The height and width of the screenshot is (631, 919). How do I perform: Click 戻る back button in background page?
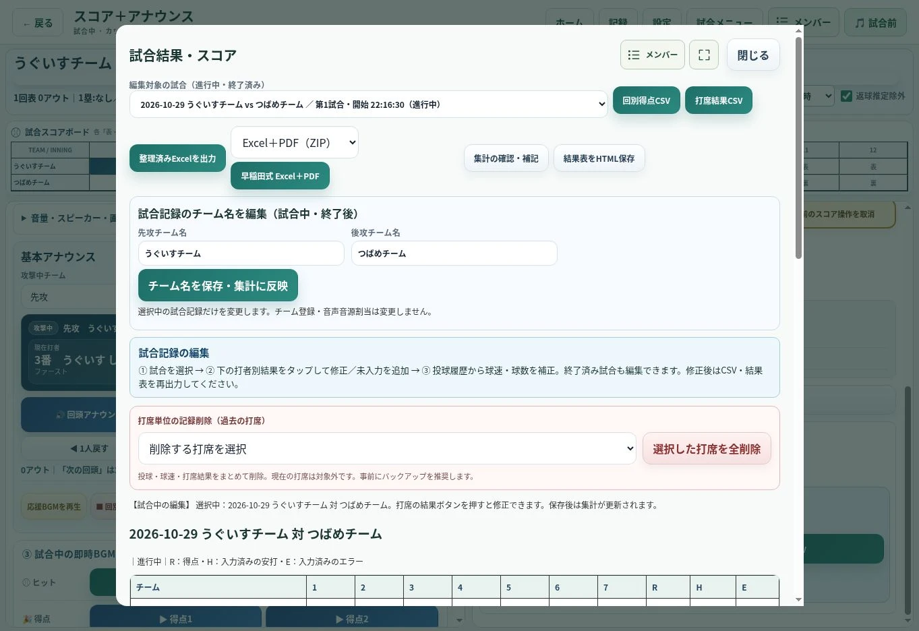(38, 23)
